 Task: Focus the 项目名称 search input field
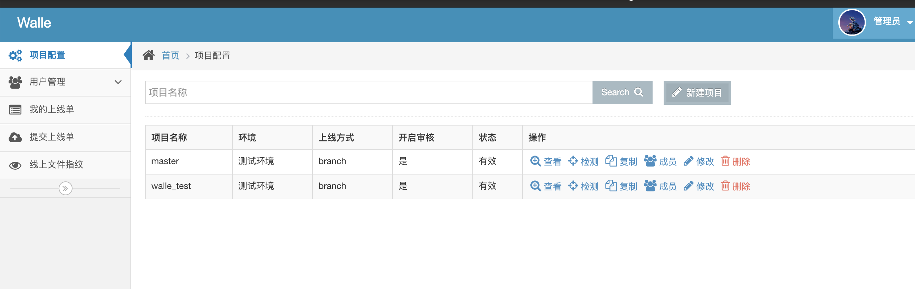pos(368,92)
